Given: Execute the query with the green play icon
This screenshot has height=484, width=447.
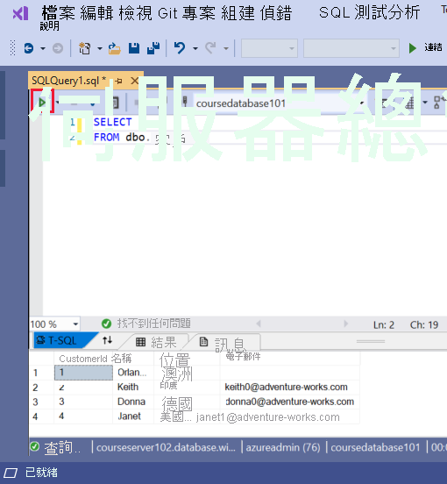Looking at the screenshot, I should (42, 103).
